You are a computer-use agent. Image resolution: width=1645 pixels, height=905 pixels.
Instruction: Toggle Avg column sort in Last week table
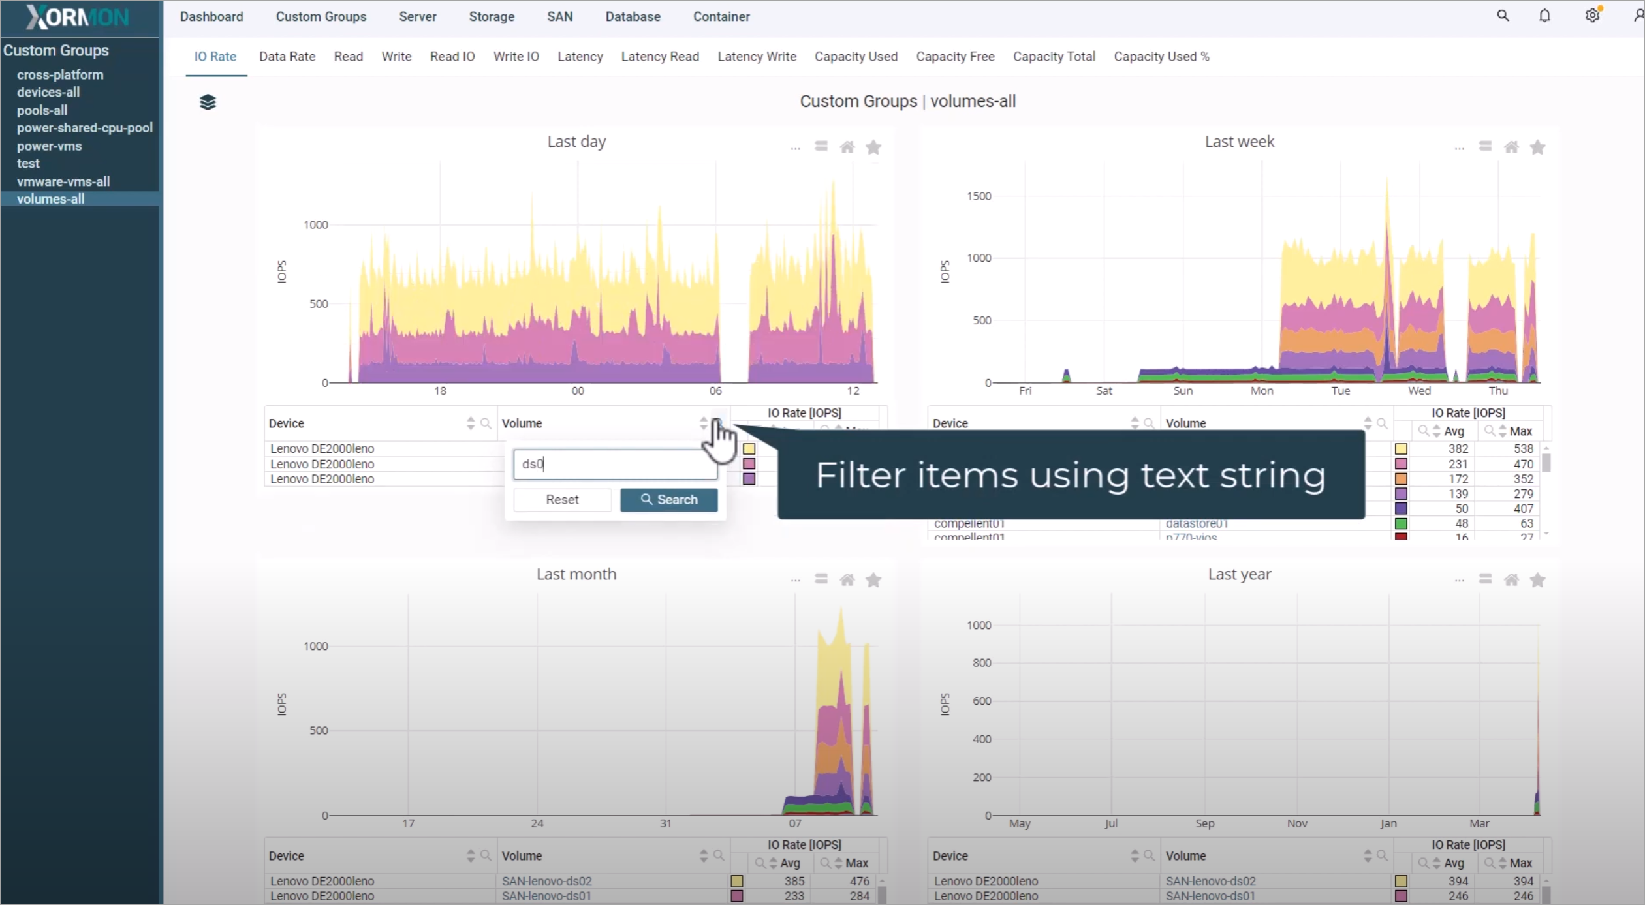click(1437, 431)
